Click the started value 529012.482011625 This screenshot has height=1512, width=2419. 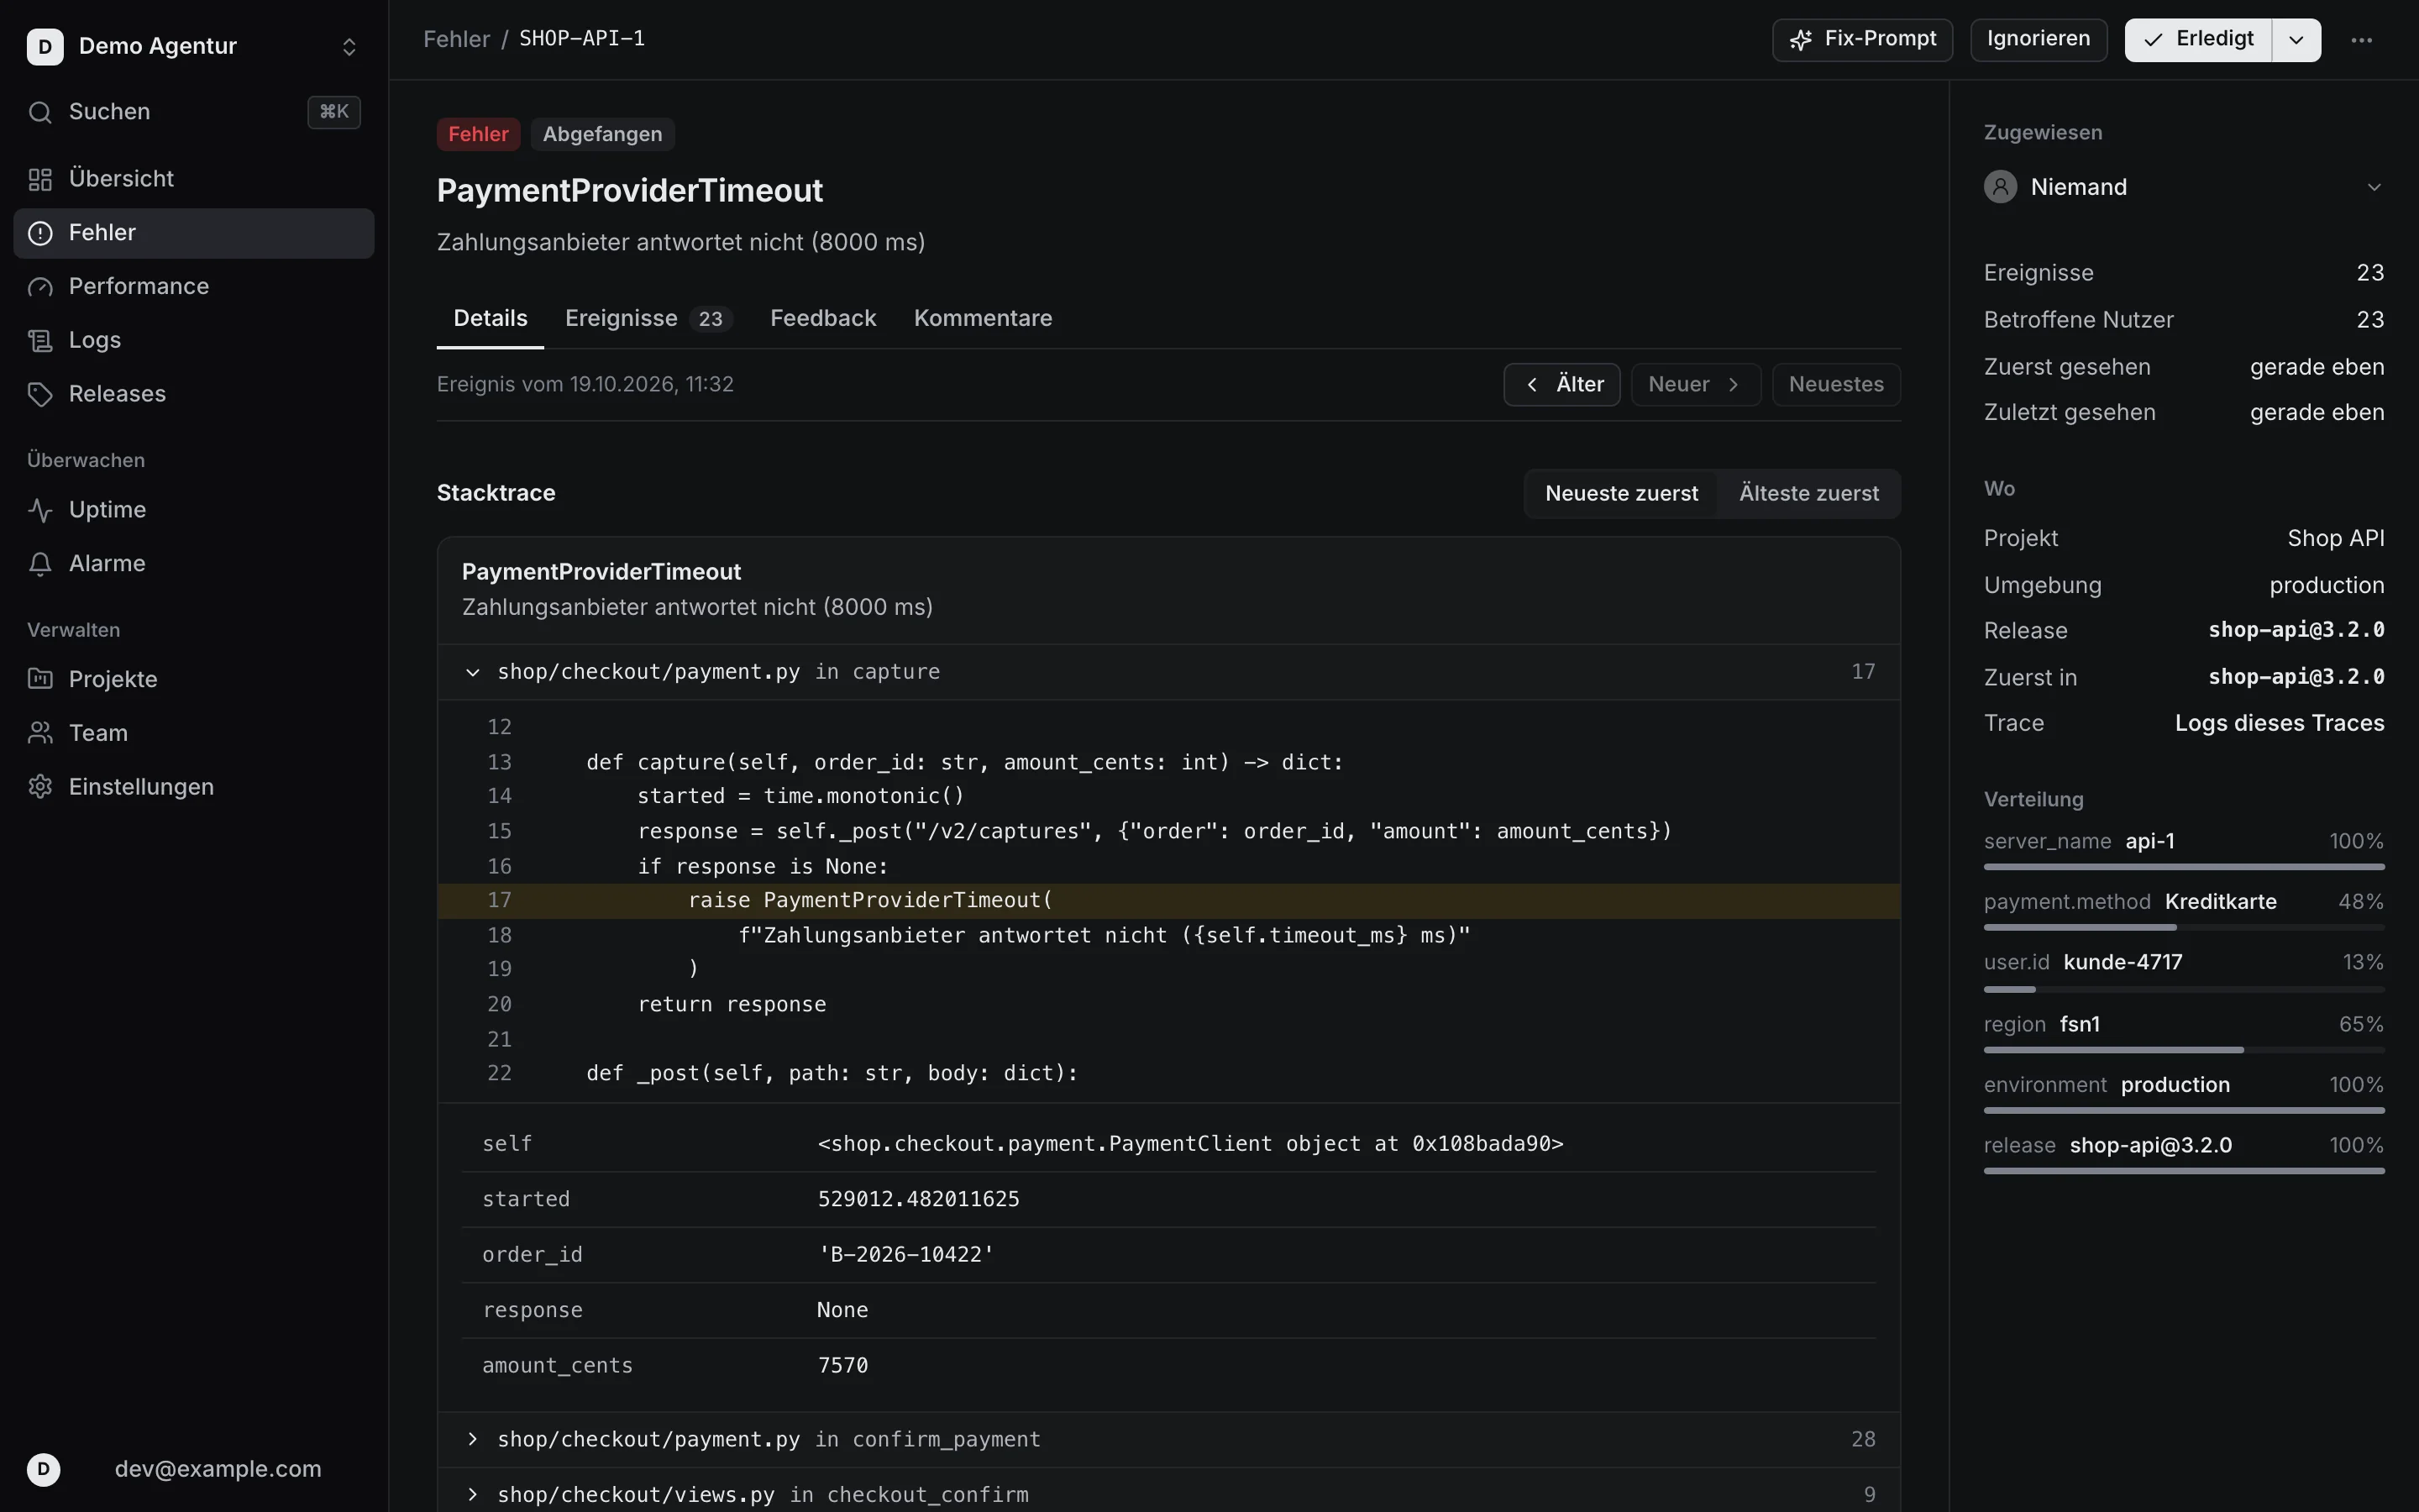pyautogui.click(x=919, y=1199)
